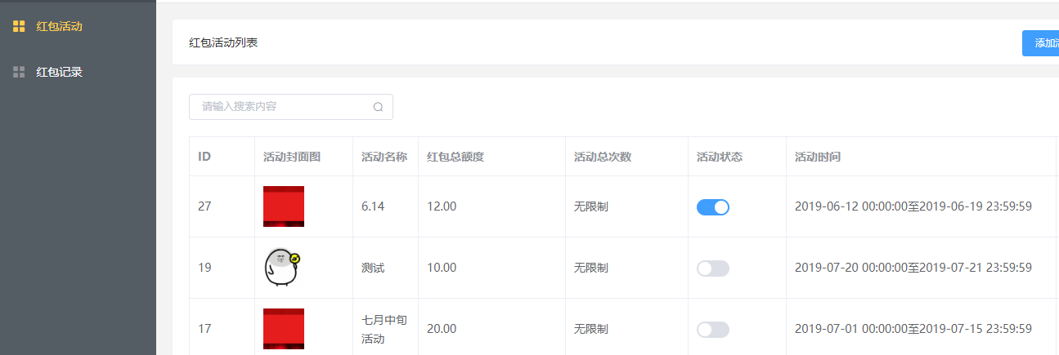Open the 红包记录 menu item
This screenshot has width=1059, height=355.
[x=59, y=72]
